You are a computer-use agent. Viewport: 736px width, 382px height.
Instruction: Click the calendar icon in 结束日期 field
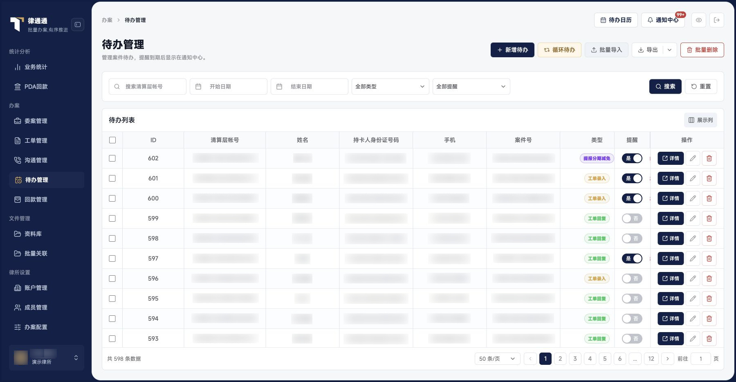coord(279,87)
